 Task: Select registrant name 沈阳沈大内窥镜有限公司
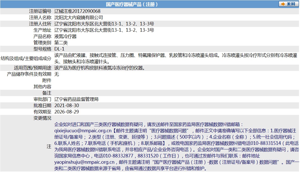click(79, 18)
